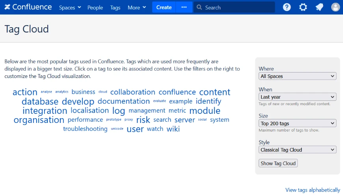
Task: Open the management tag
Action: [147, 111]
